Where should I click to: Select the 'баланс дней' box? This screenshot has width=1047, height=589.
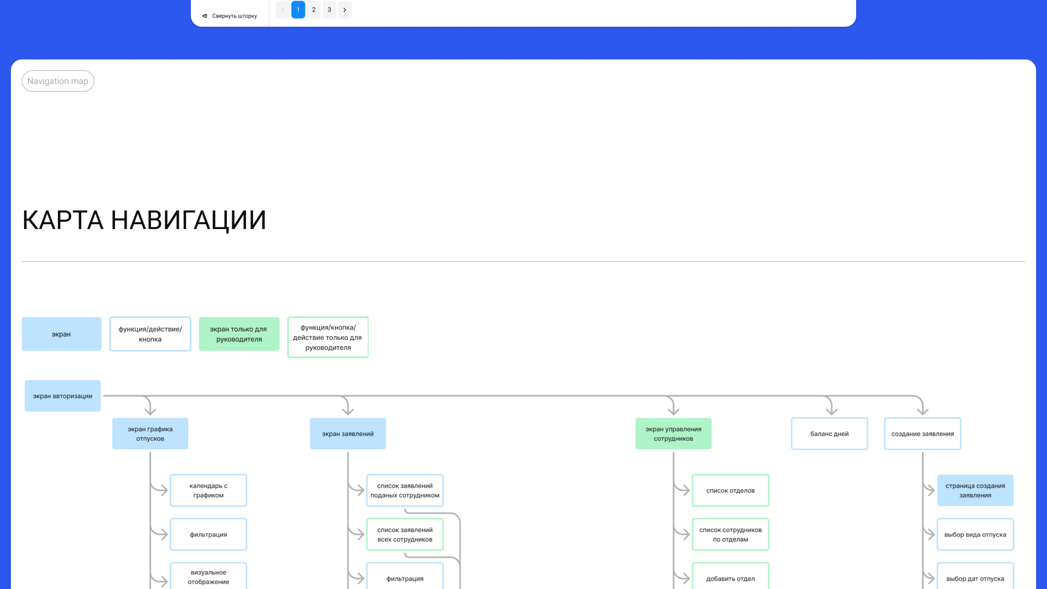(829, 434)
